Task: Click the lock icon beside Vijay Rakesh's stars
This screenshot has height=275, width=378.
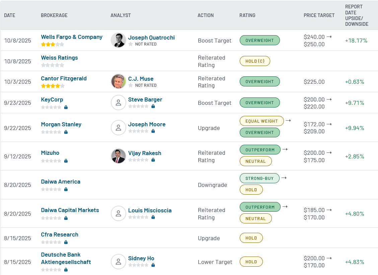Action: (153, 160)
